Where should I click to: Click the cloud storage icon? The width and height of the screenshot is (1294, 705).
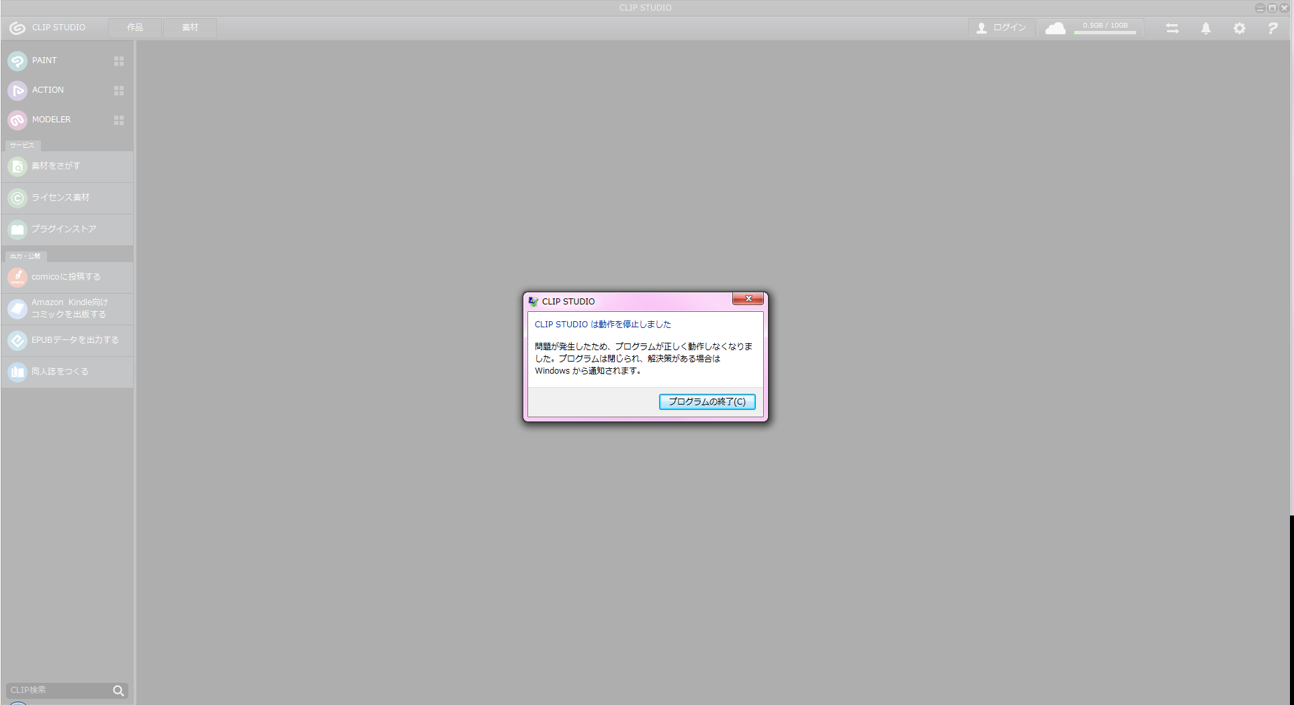pos(1055,28)
